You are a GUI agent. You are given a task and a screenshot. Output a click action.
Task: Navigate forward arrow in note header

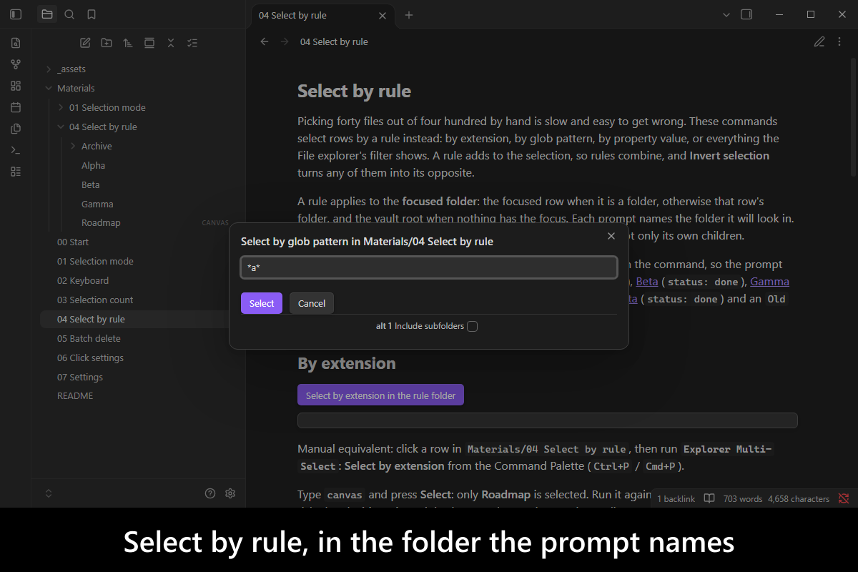(x=285, y=41)
